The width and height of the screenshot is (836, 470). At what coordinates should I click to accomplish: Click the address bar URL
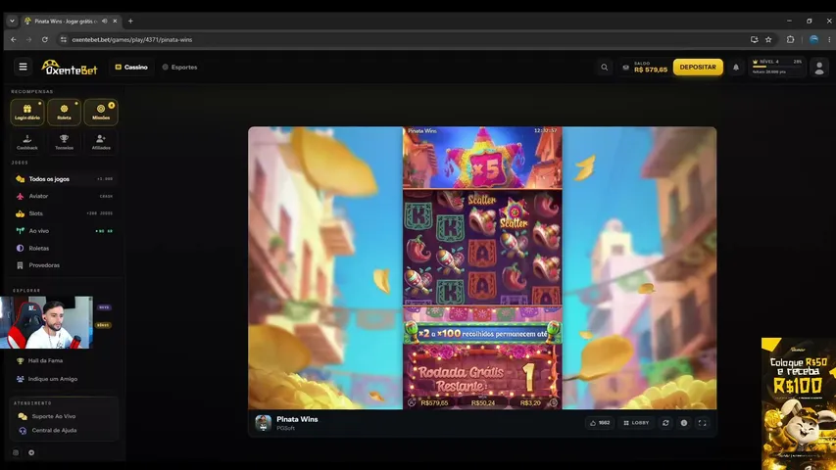[131, 39]
